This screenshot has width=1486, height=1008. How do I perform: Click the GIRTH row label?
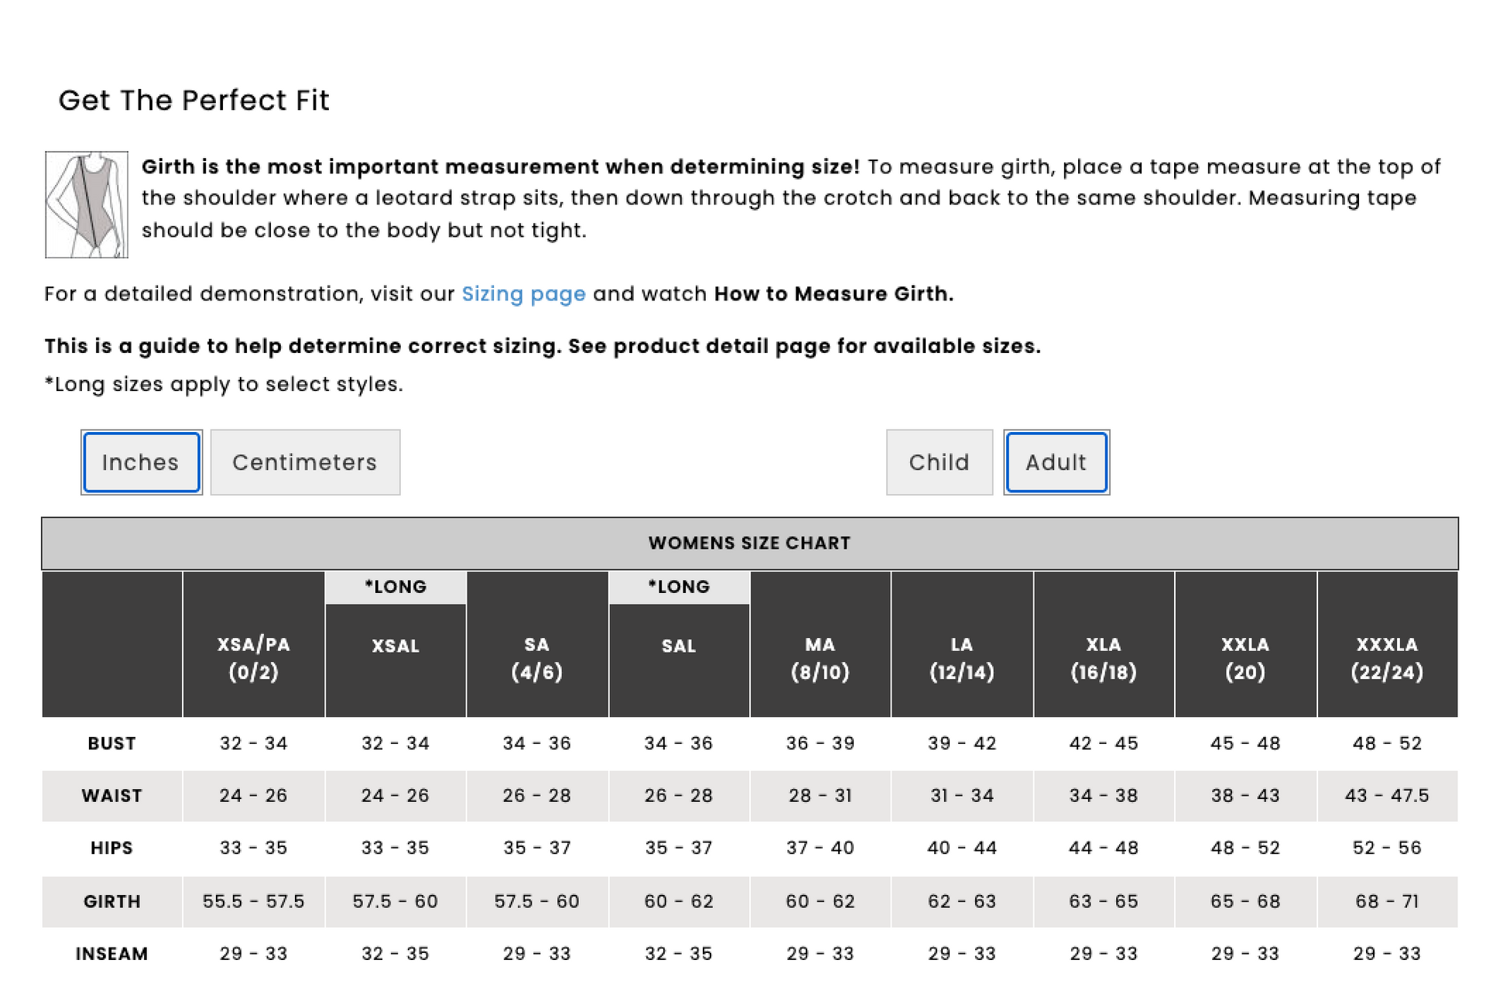[x=112, y=901]
